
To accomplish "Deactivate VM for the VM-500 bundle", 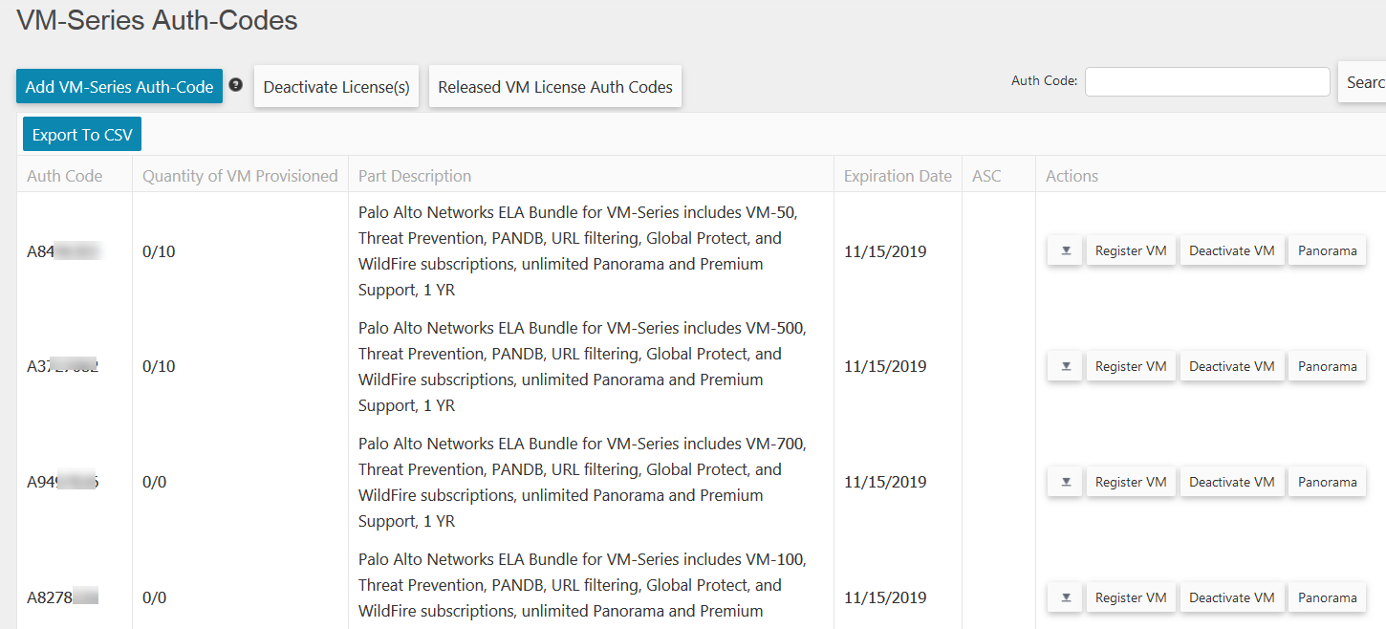I will pos(1231,367).
